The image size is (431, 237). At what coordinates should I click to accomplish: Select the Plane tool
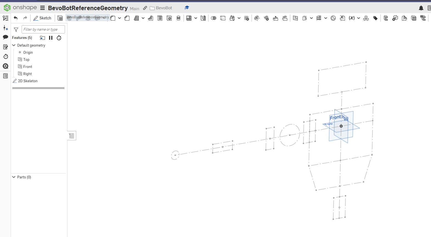click(x=295, y=18)
